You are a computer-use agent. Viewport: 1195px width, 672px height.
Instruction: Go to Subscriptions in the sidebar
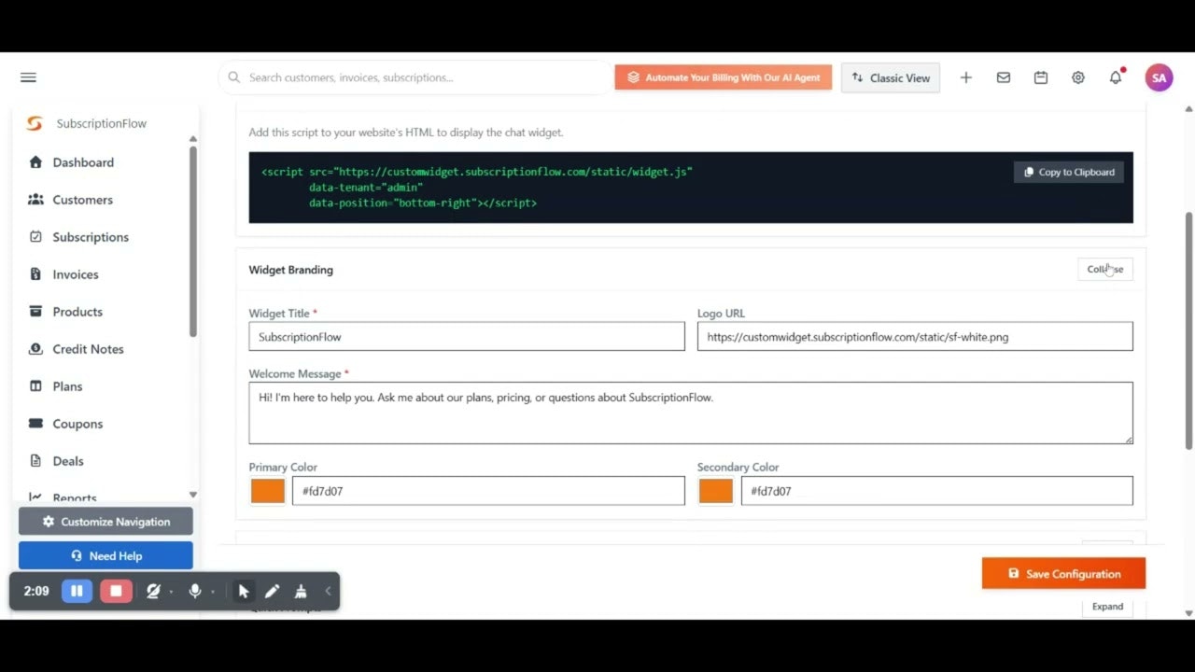pos(91,237)
